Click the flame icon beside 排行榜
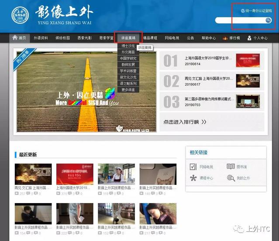279x241 pixels. (225, 38)
